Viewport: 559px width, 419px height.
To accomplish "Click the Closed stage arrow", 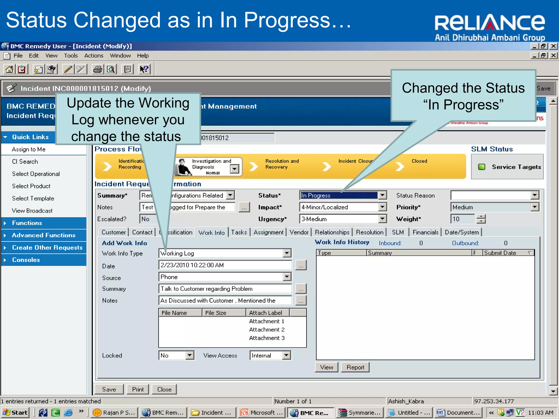I will tap(400, 166).
